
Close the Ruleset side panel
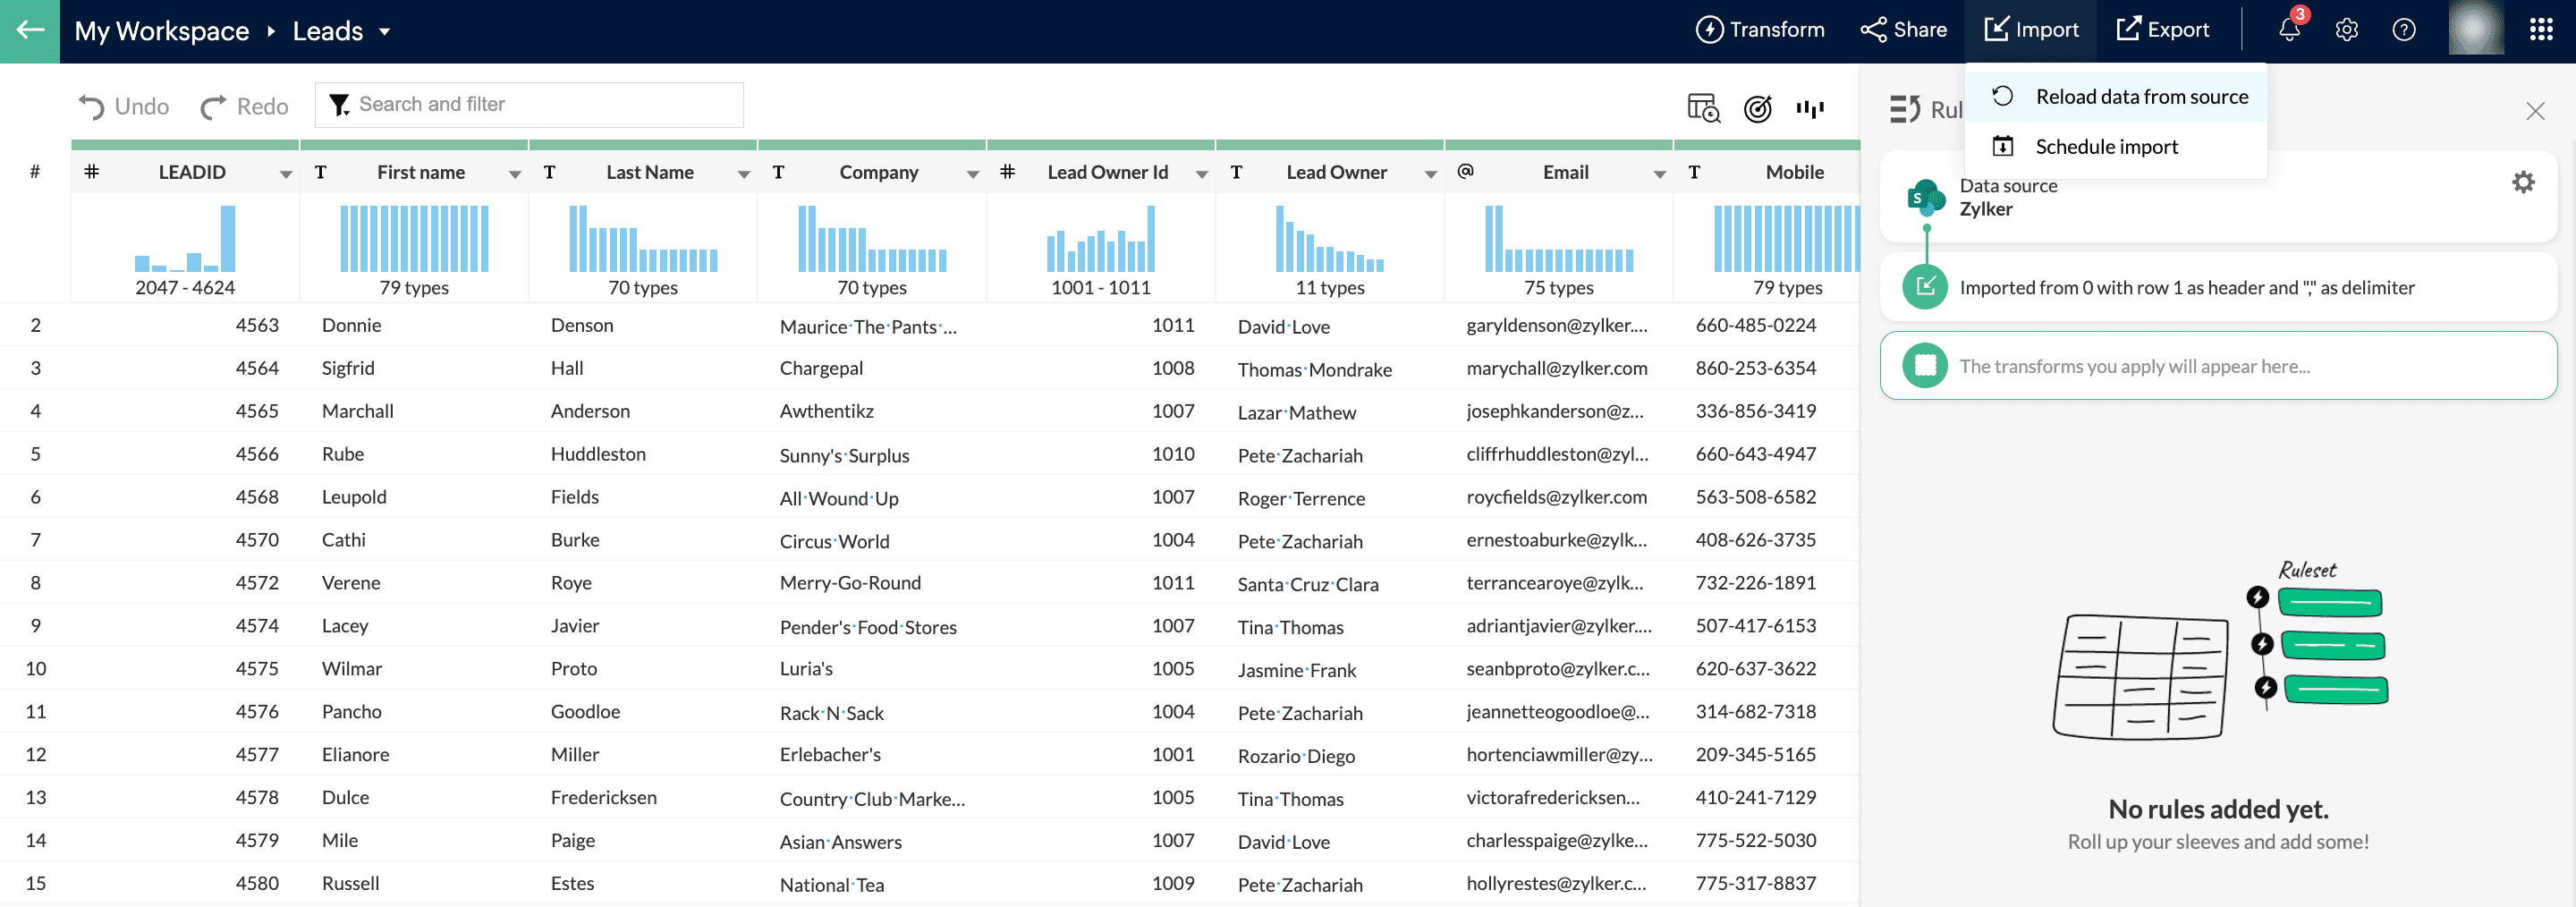tap(2534, 111)
